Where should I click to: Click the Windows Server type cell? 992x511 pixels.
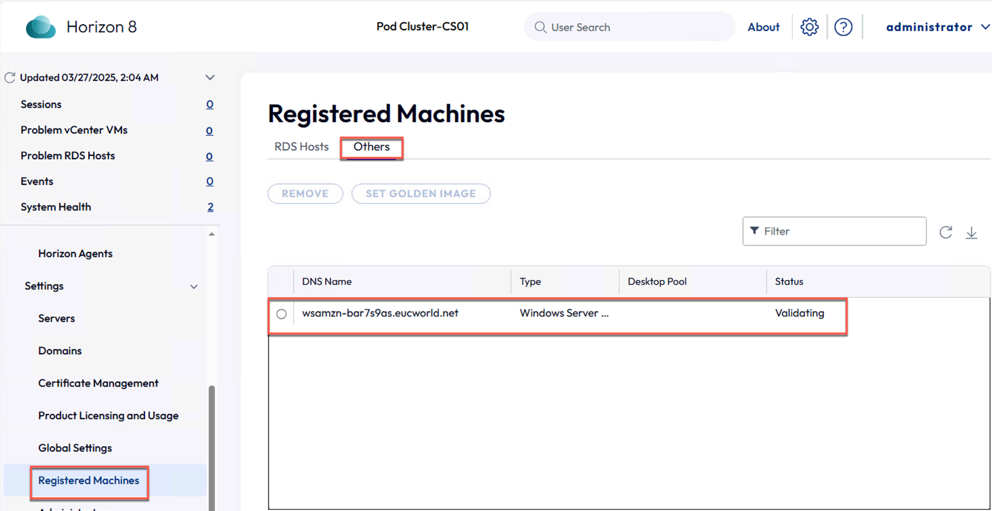[564, 313]
